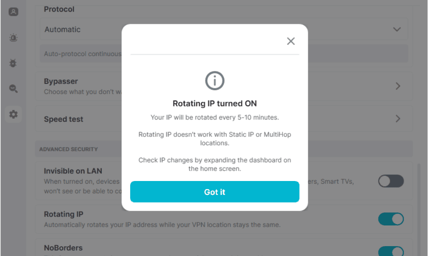Confirm with the Got it button

point(214,192)
